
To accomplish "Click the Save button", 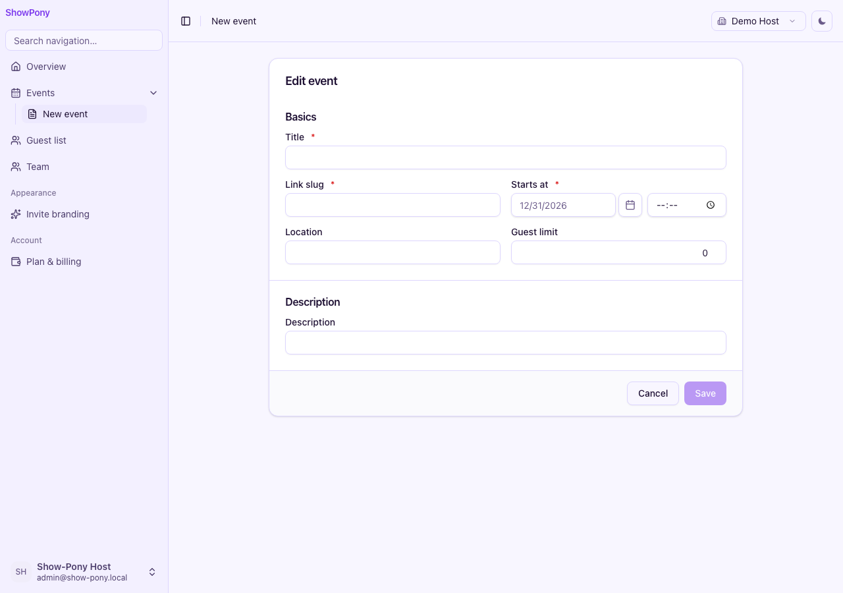I will pos(705,393).
